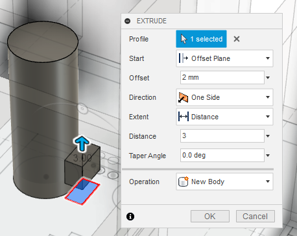
Task: Click the Distance input field showing 3
Action: pos(222,136)
